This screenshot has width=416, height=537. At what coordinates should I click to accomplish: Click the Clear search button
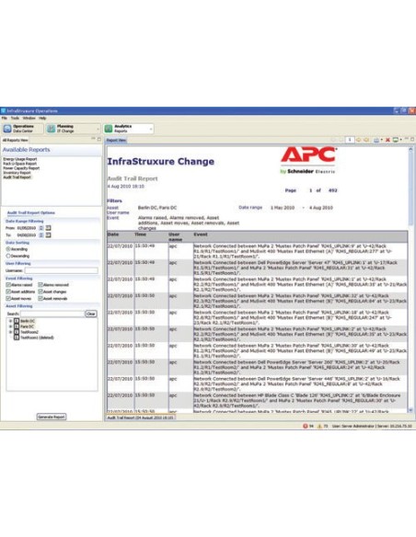(91, 314)
